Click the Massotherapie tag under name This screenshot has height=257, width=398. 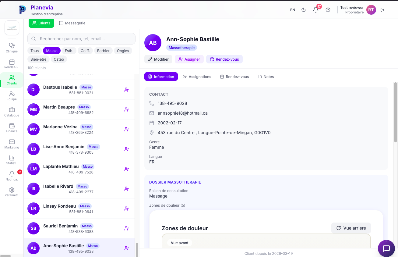pyautogui.click(x=181, y=48)
